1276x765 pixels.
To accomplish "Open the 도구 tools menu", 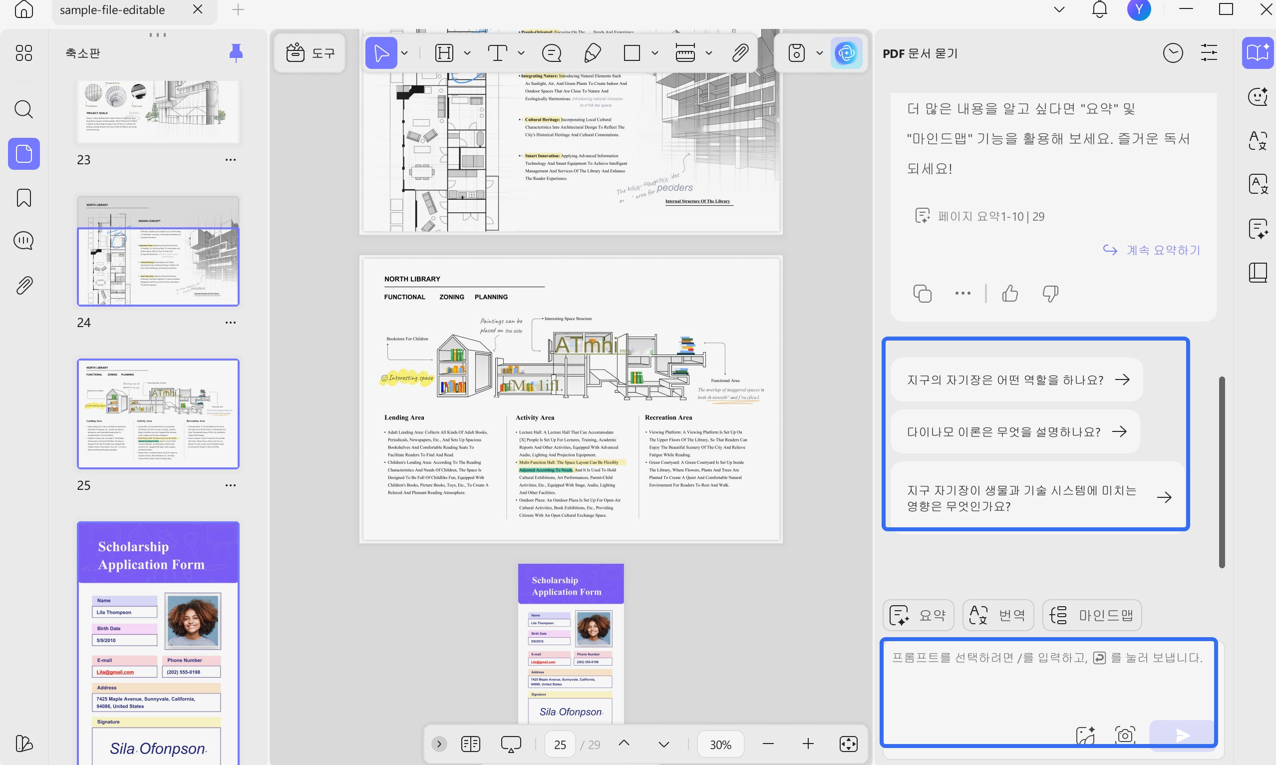I will pyautogui.click(x=310, y=52).
